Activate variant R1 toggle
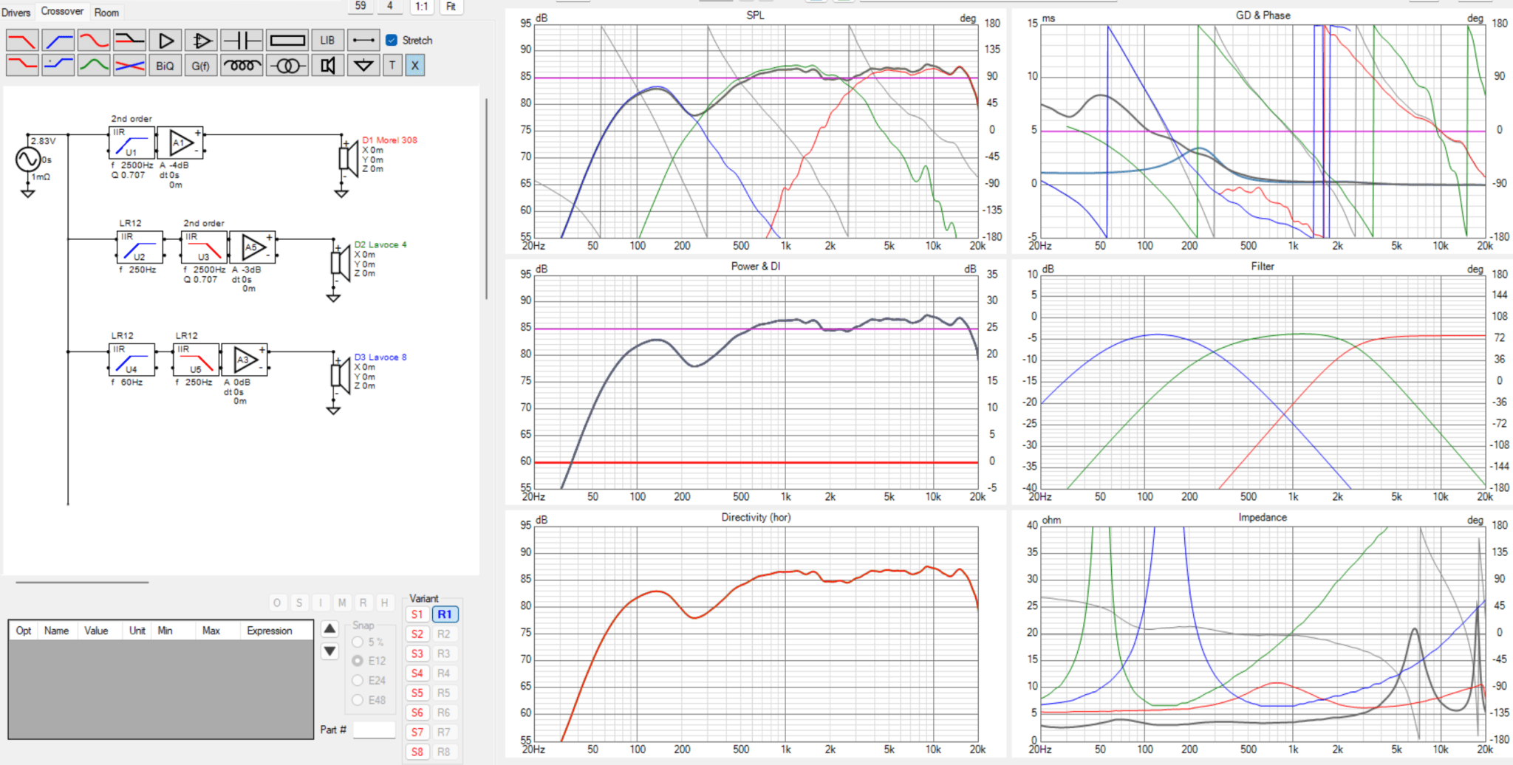1513x765 pixels. [x=445, y=614]
